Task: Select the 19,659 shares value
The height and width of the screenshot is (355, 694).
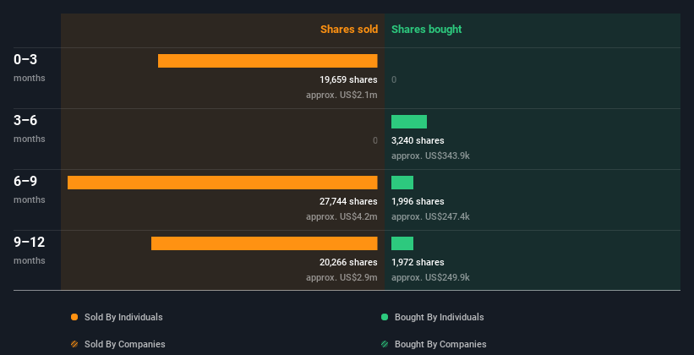Action: click(x=348, y=79)
